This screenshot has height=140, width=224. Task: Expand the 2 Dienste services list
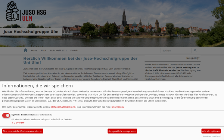tap(18, 122)
